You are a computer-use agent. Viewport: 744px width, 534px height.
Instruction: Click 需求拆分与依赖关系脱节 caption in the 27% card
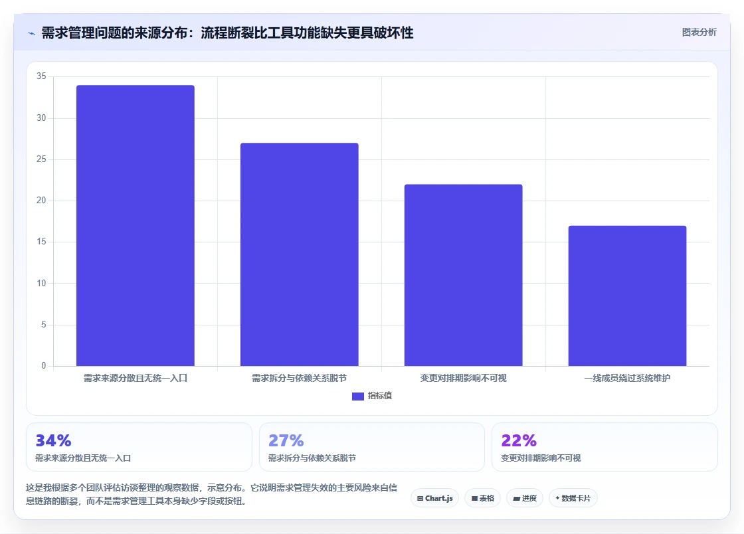[x=312, y=458]
